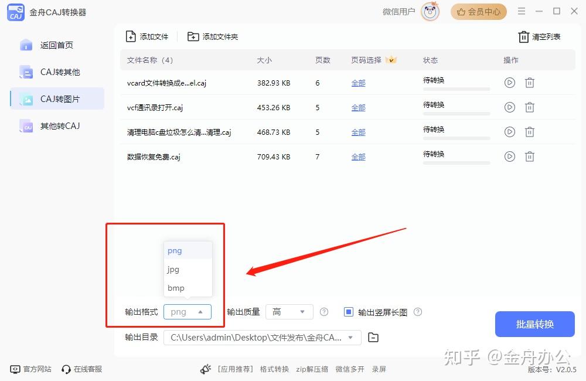Toggle the 输出竖屏长图 checkbox
This screenshot has height=381, width=586.
[348, 311]
